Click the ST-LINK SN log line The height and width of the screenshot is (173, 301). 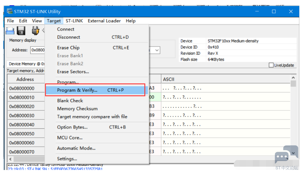point(55,169)
